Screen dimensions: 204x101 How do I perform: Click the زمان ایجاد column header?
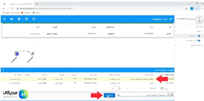[x=93, y=75]
